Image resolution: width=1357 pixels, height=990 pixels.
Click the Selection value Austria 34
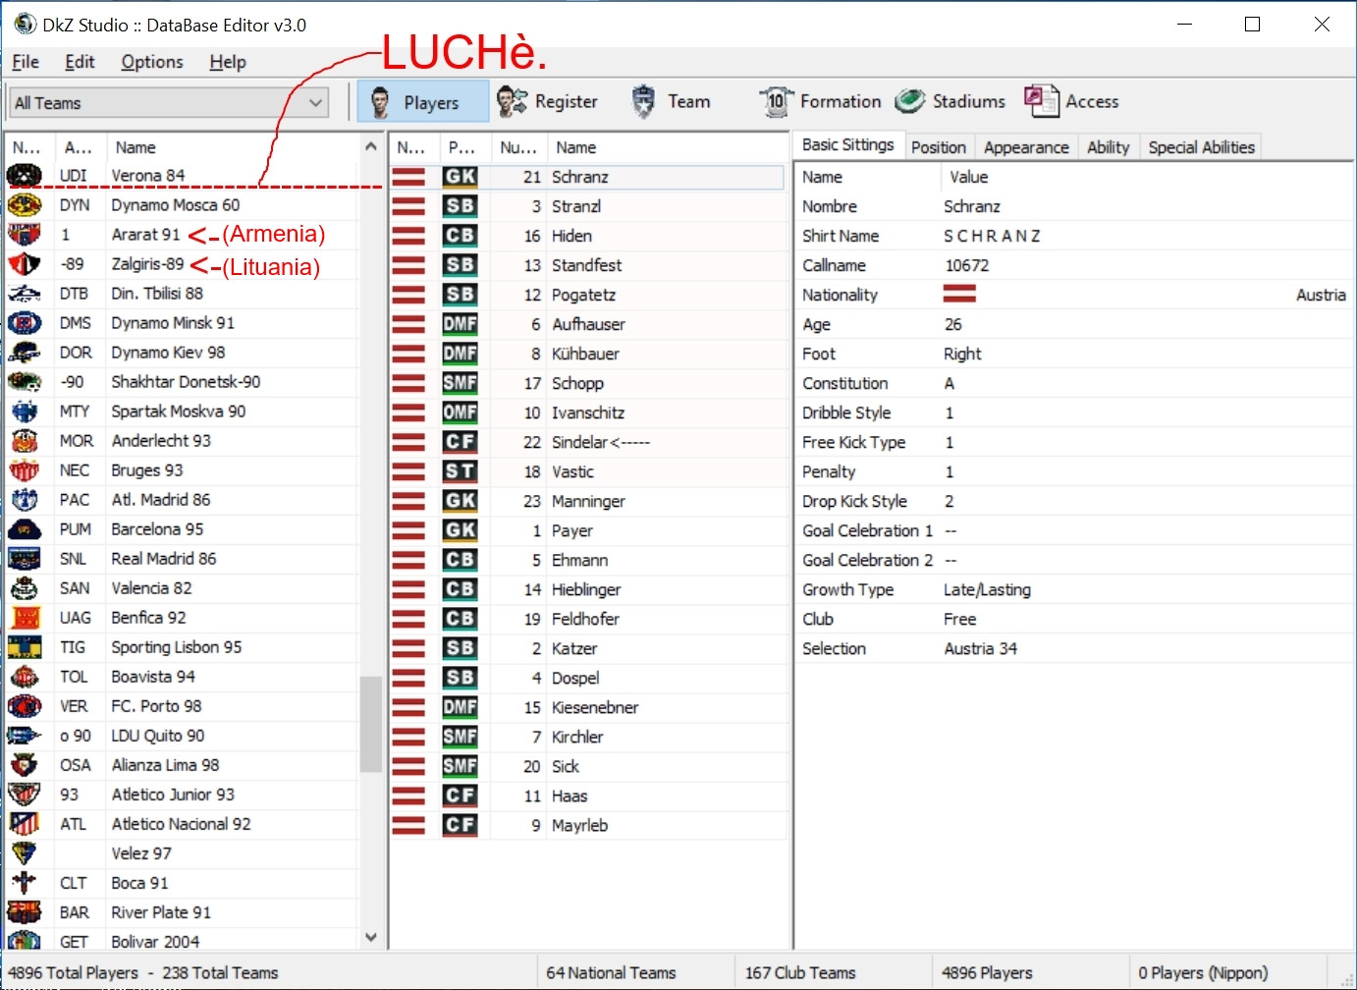980,648
